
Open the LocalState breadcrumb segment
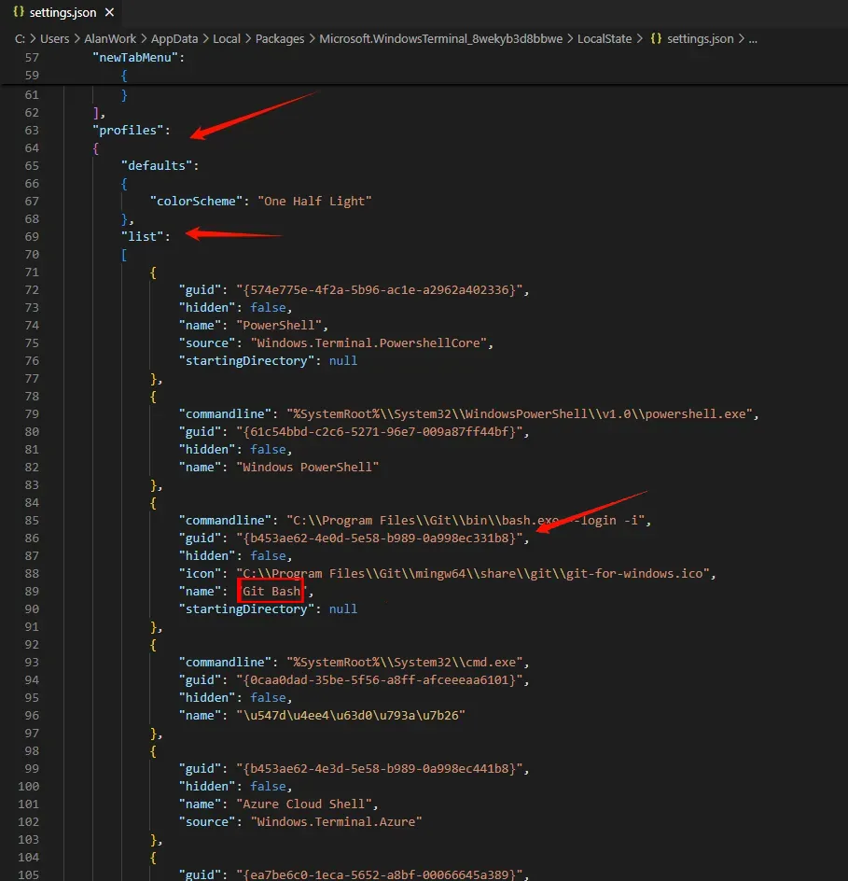pos(605,39)
